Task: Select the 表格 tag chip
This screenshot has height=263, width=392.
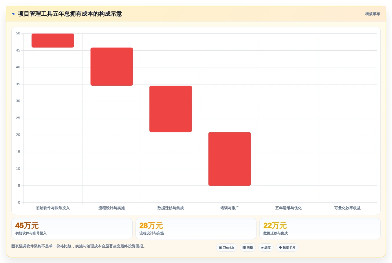Action: [x=248, y=248]
